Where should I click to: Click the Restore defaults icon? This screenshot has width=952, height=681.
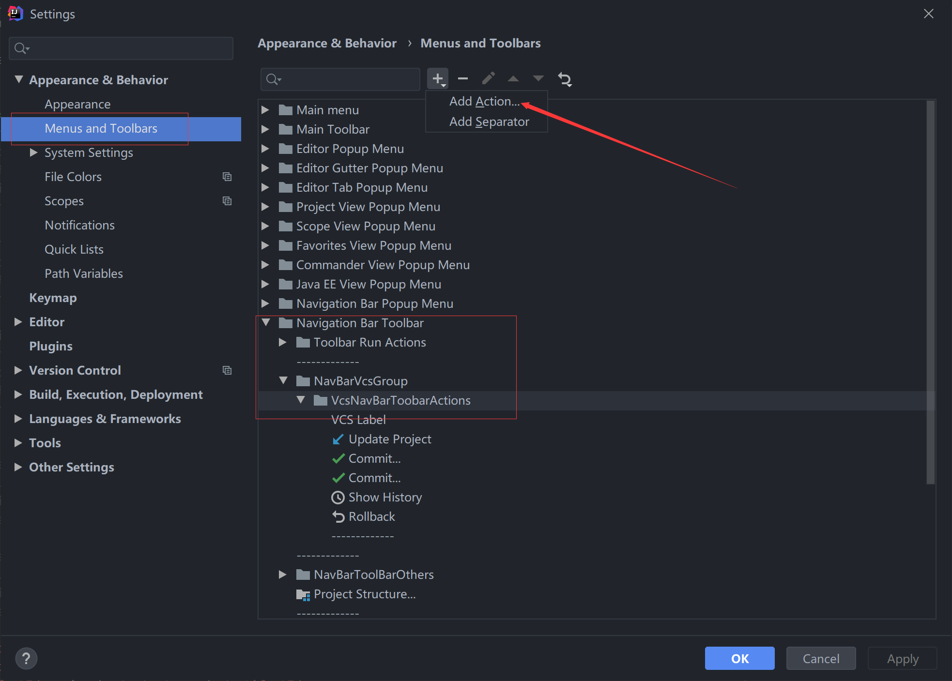565,79
